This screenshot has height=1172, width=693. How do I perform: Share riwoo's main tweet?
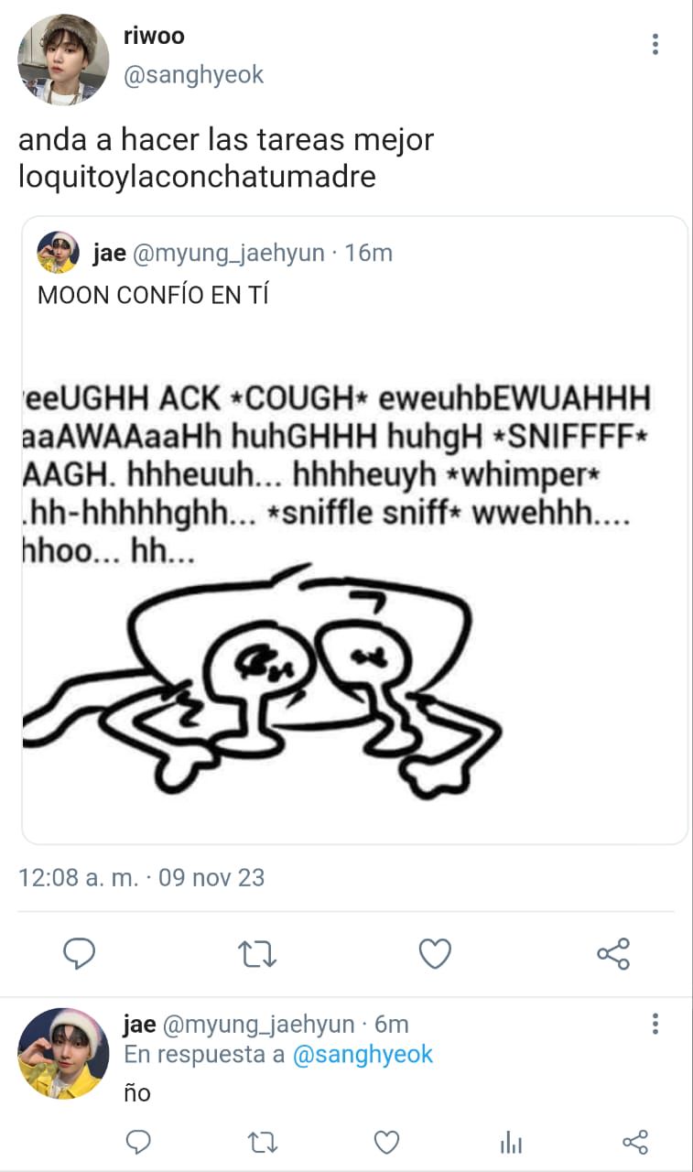tap(613, 954)
